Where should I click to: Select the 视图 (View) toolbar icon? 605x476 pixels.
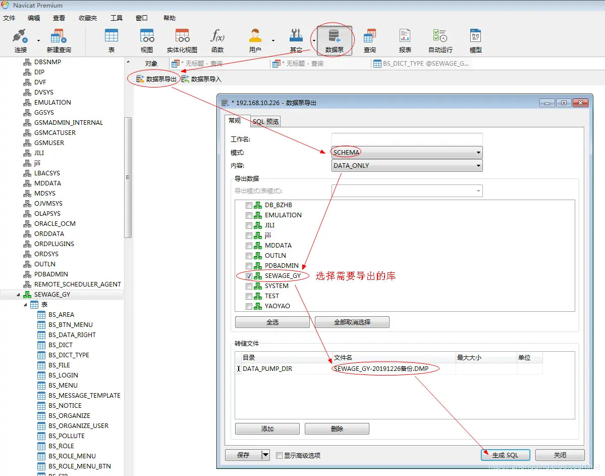click(x=147, y=40)
